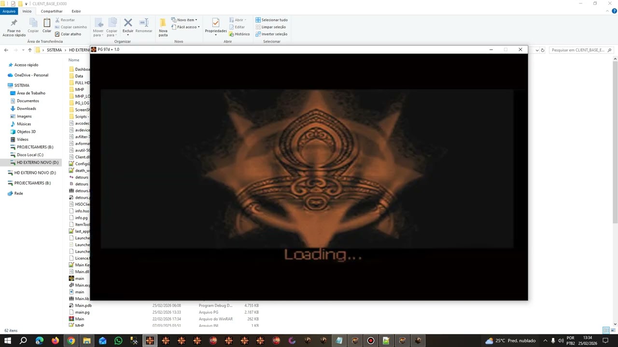Screen dimensions: 618x347
Task: Click SISTEMA in the address breadcrumb
Action: (x=54, y=50)
